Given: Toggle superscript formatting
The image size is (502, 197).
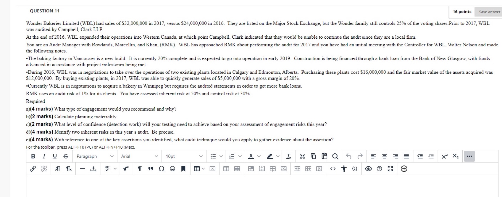Looking at the screenshot, I should tap(445, 156).
